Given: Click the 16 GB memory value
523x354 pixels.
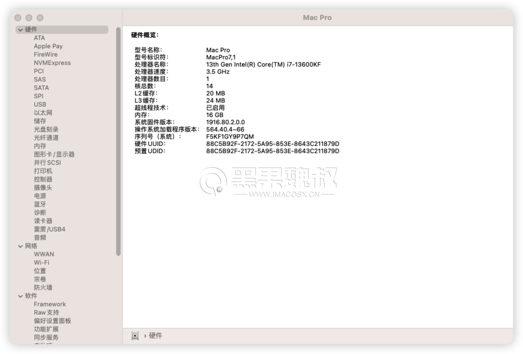Looking at the screenshot, I should click(x=215, y=115).
